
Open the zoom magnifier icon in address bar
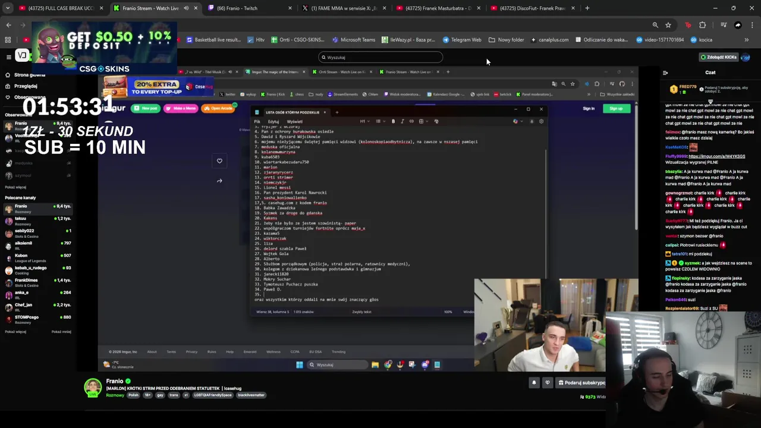pos(655,25)
